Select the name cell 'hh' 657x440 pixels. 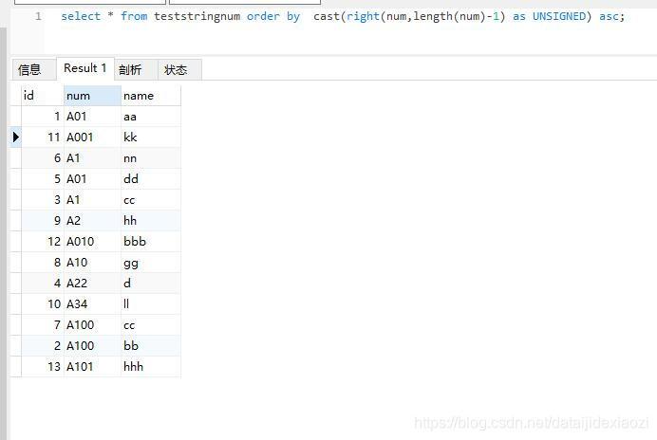pos(151,220)
